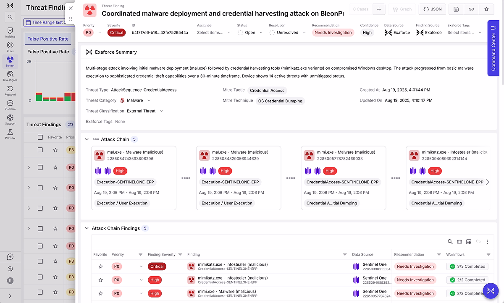Click the sidebar search icon
Screen dimensions: 504x303
click(x=10, y=17)
